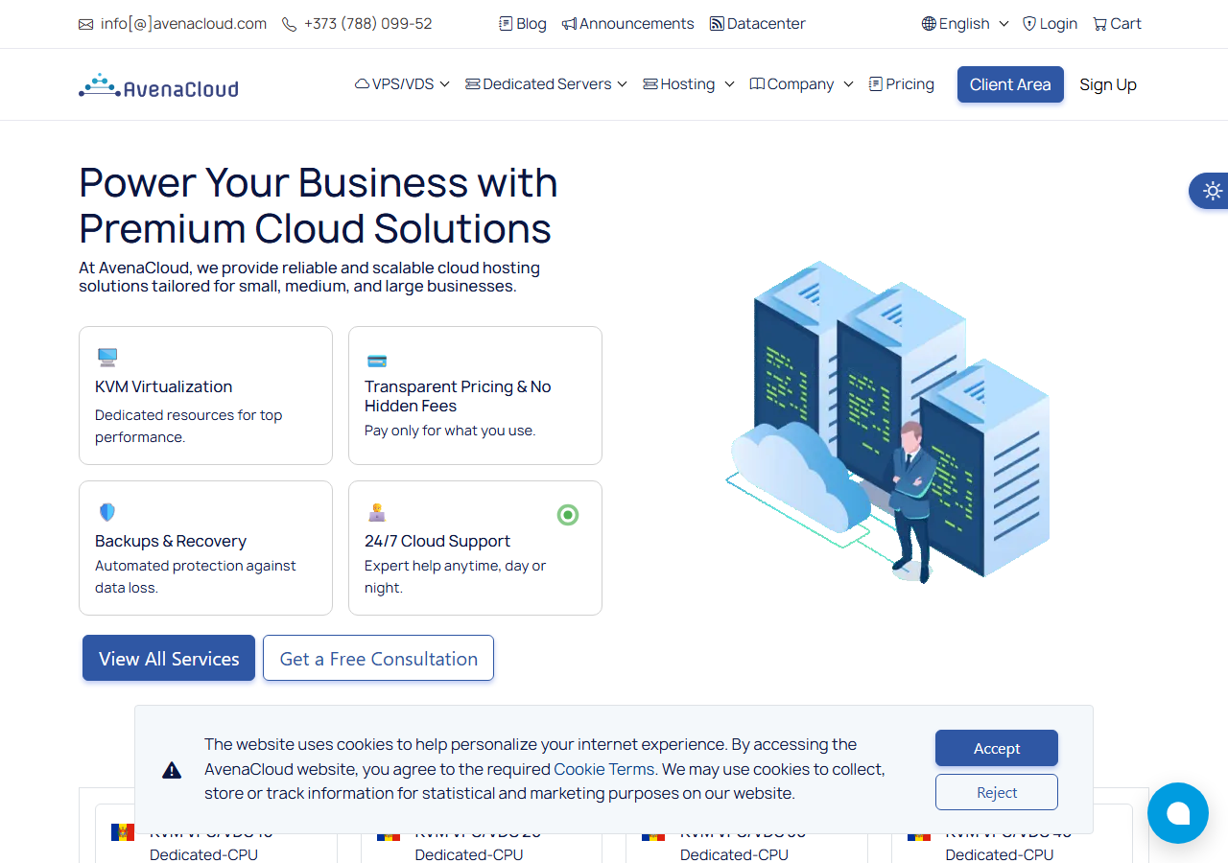Toggle light/dark theme with sun button

click(1211, 191)
